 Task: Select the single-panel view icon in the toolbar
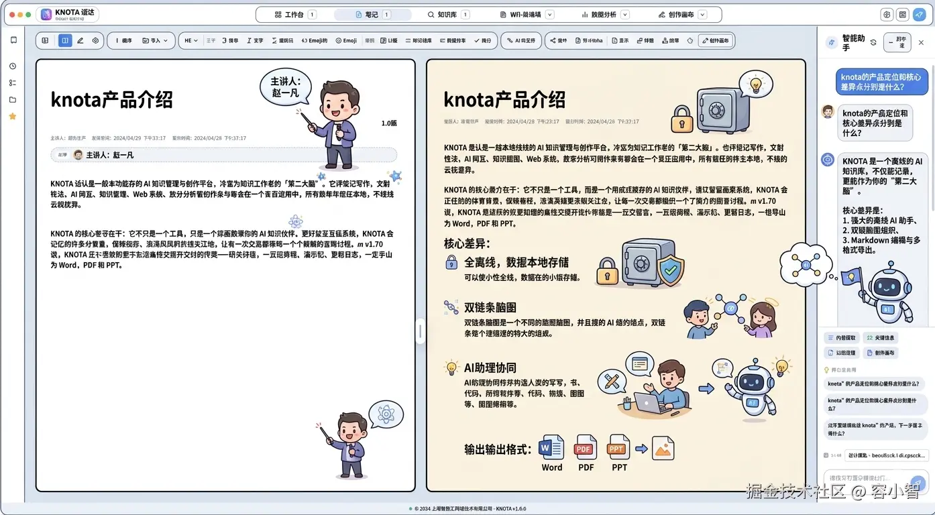(46, 40)
